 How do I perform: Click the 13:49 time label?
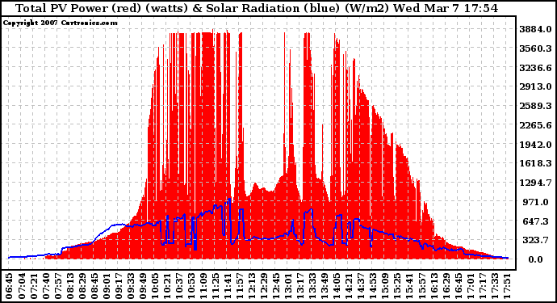tap(324, 286)
